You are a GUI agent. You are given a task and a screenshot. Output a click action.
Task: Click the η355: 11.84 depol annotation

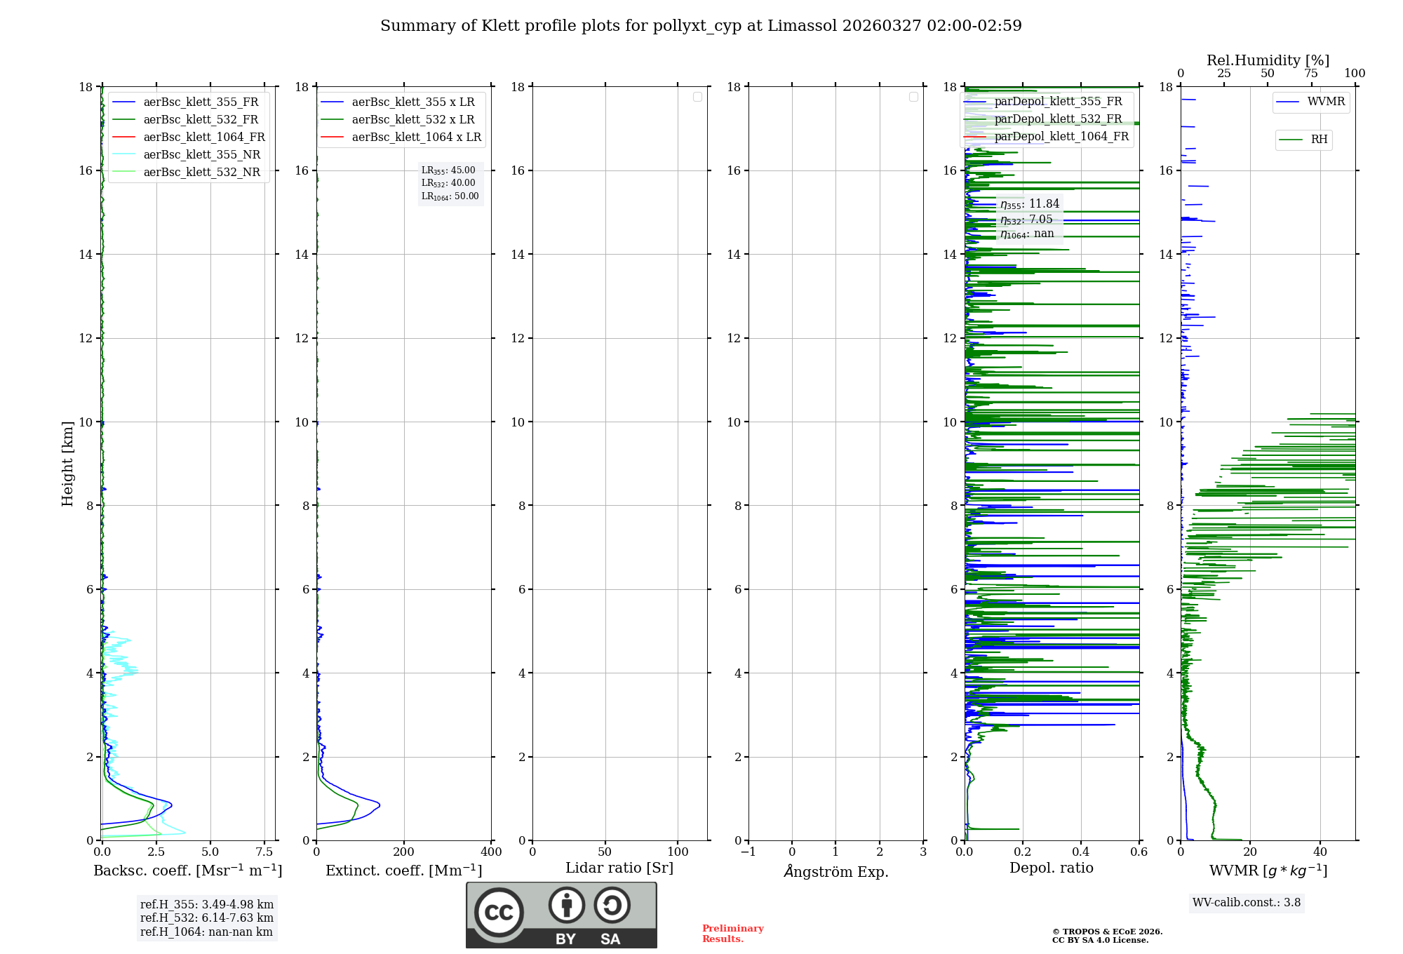tap(1029, 204)
